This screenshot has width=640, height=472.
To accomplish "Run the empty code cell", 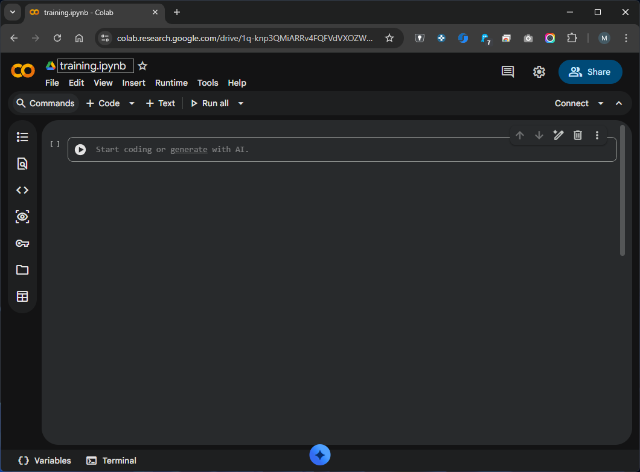I will click(80, 150).
